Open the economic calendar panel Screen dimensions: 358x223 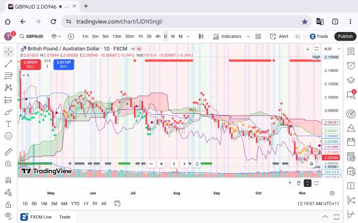(x=351, y=142)
